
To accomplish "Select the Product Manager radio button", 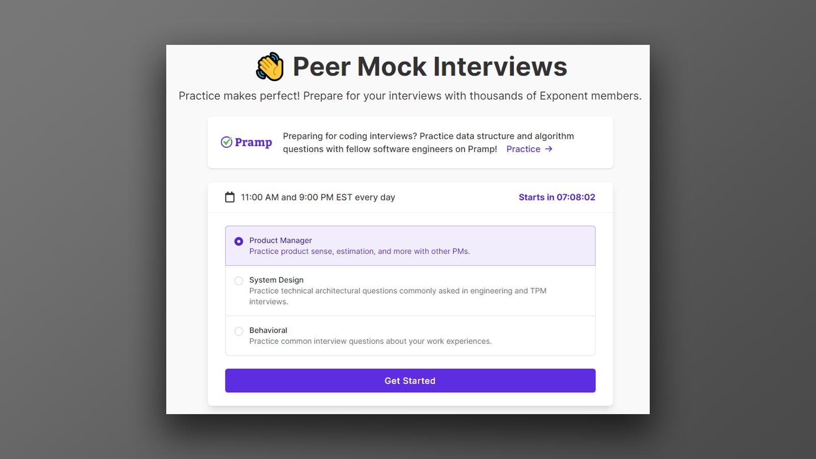I will tap(239, 241).
